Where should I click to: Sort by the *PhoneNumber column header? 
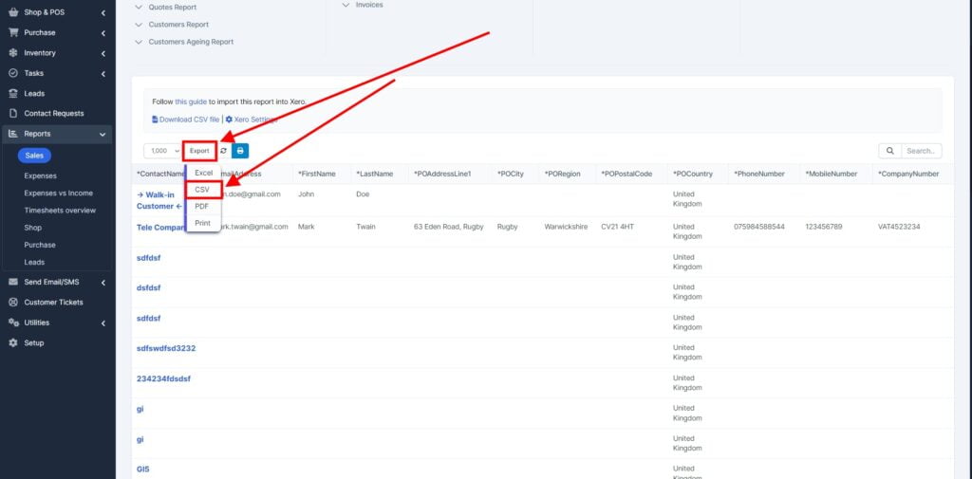tap(759, 175)
